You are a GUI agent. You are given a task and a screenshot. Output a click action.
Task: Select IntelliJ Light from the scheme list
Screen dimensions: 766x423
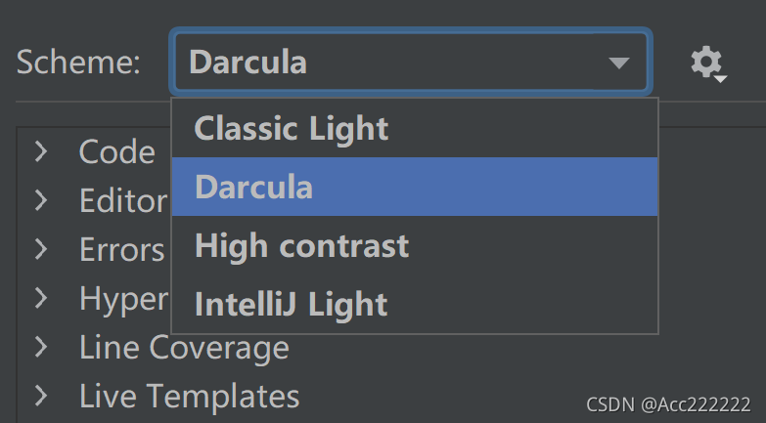tap(414, 304)
